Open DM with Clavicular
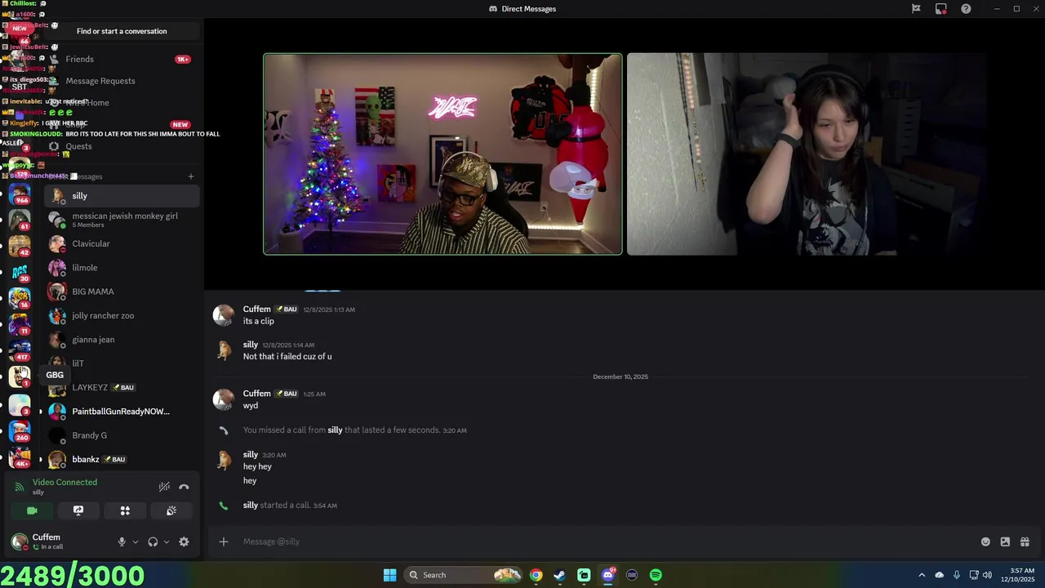1045x588 pixels. pos(121,243)
